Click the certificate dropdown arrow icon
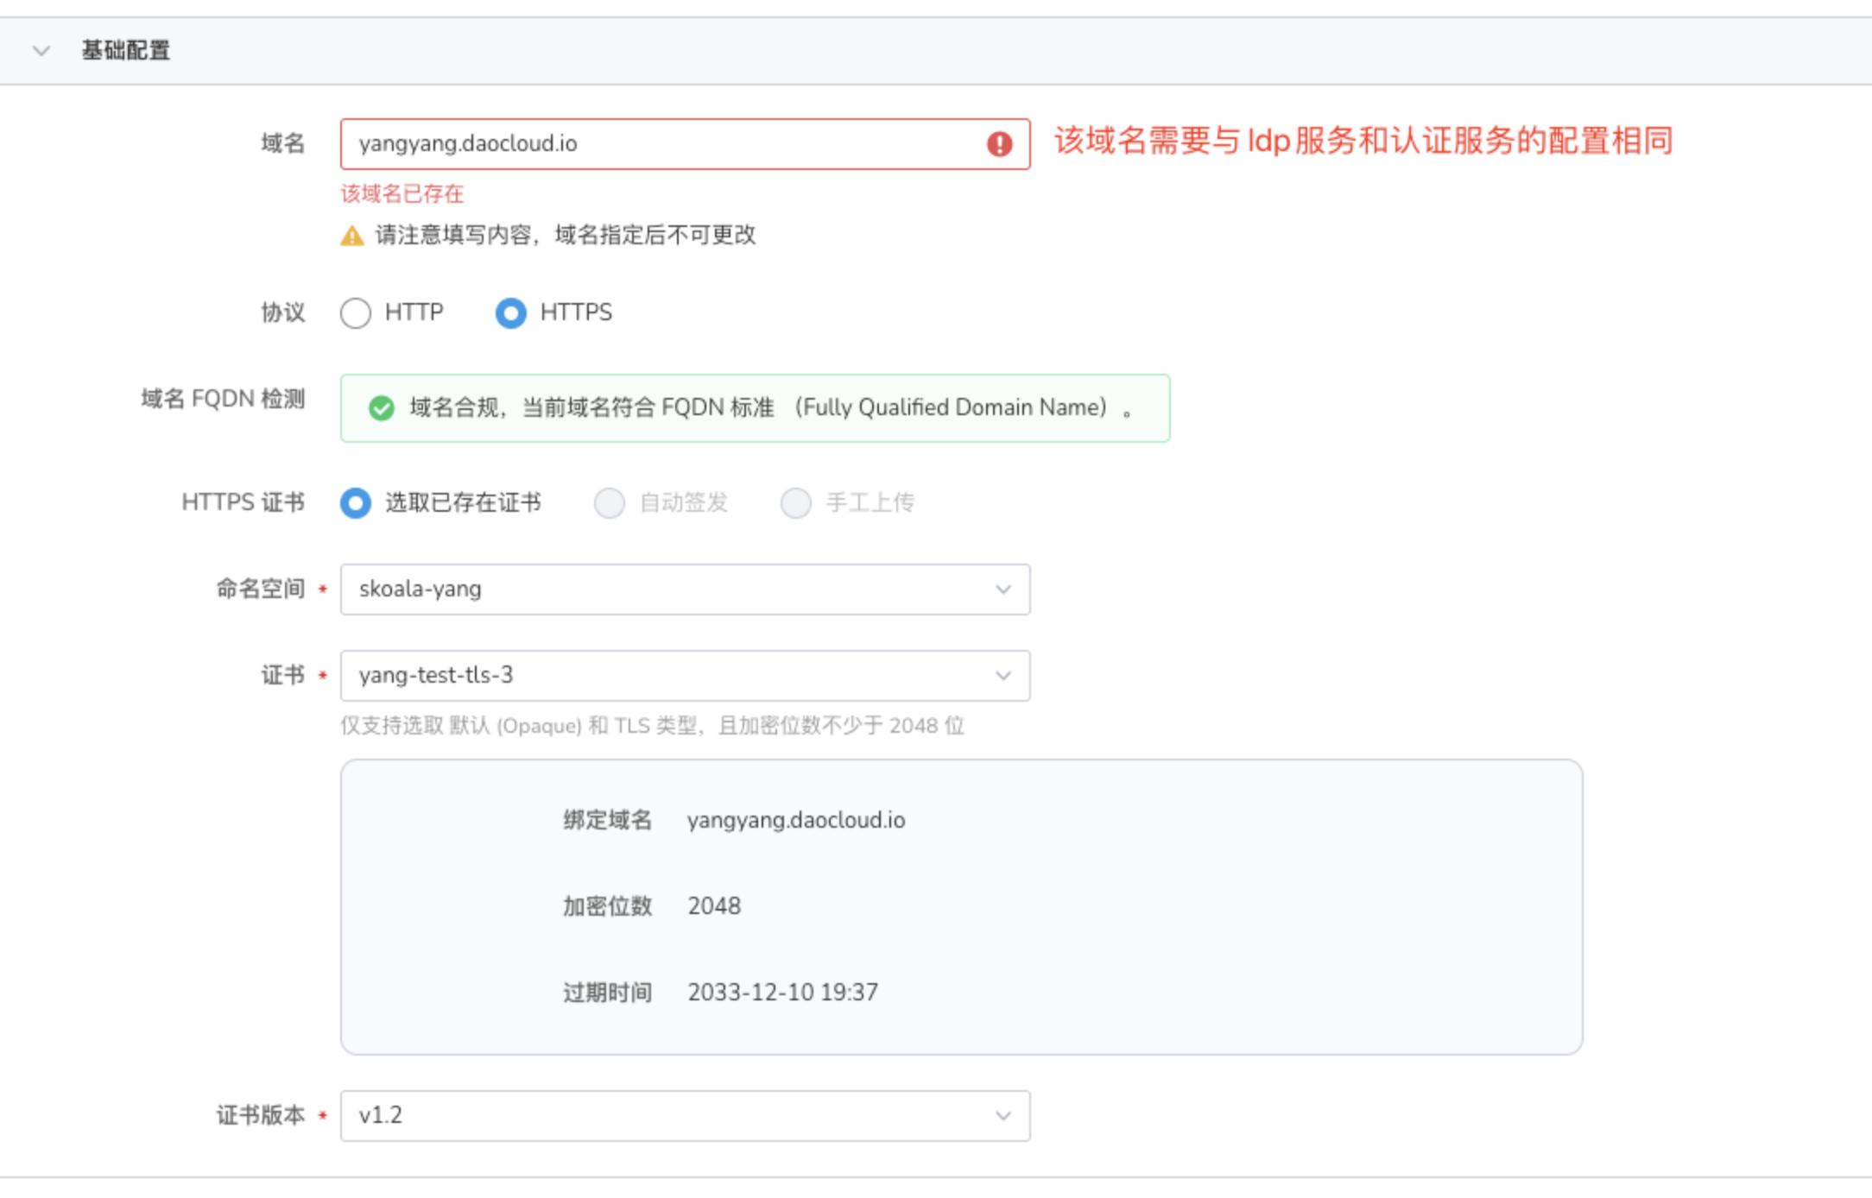Screen dimensions: 1872x1198 [x=1002, y=676]
